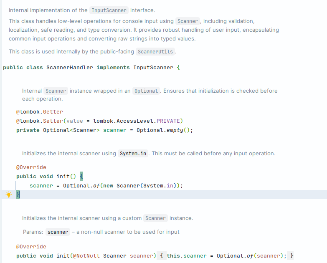This screenshot has width=327, height=263.
Task: Click the first @Override annotation
Action: [x=31, y=167]
